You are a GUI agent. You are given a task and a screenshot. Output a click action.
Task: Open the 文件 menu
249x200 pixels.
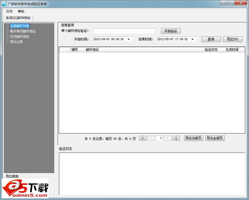pyautogui.click(x=9, y=11)
